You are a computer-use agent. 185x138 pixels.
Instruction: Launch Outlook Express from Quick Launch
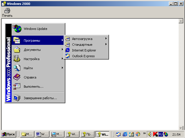point(118,134)
